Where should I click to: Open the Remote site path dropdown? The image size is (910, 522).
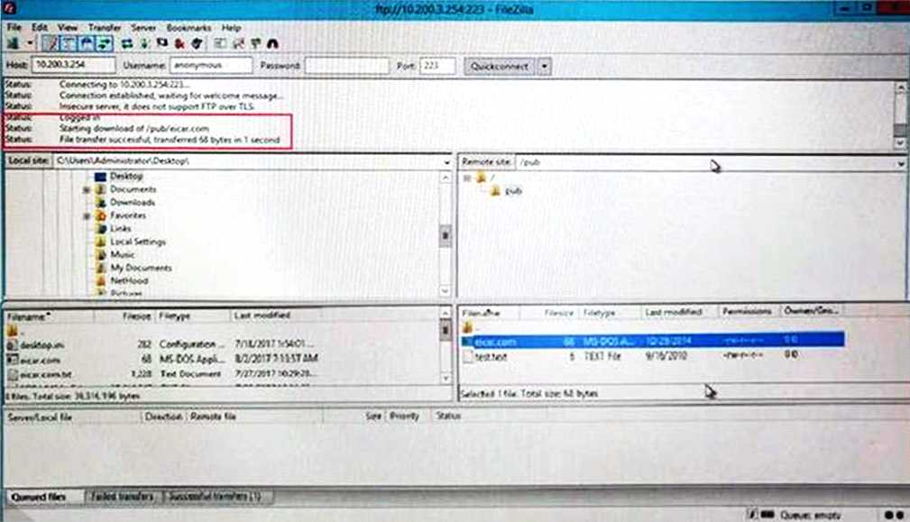[900, 163]
